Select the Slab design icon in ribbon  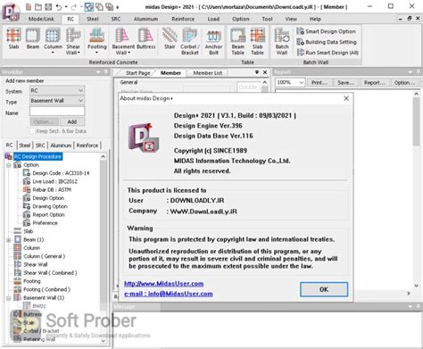click(x=13, y=38)
